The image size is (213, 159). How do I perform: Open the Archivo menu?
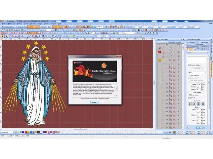point(4,24)
